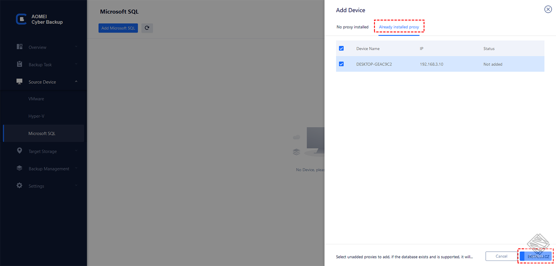Switch to the No proxy installed tab

352,27
